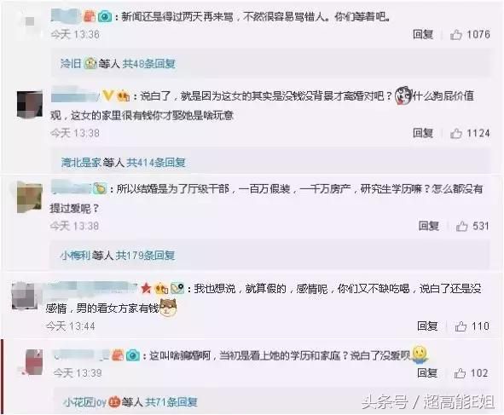Like the comment with 102 likes
Image resolution: width=504 pixels, height=415 pixels.
click(460, 373)
